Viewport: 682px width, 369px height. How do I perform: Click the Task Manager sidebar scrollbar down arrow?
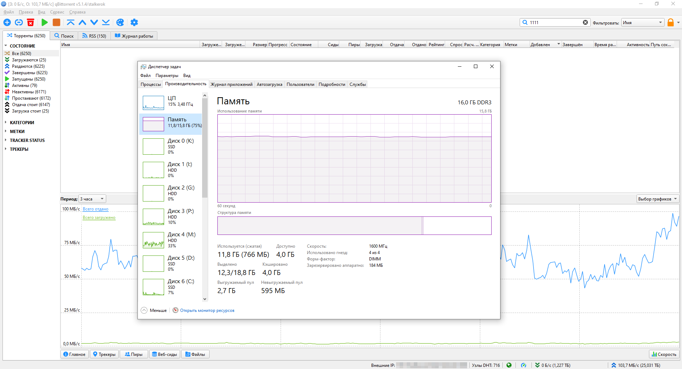[205, 299]
